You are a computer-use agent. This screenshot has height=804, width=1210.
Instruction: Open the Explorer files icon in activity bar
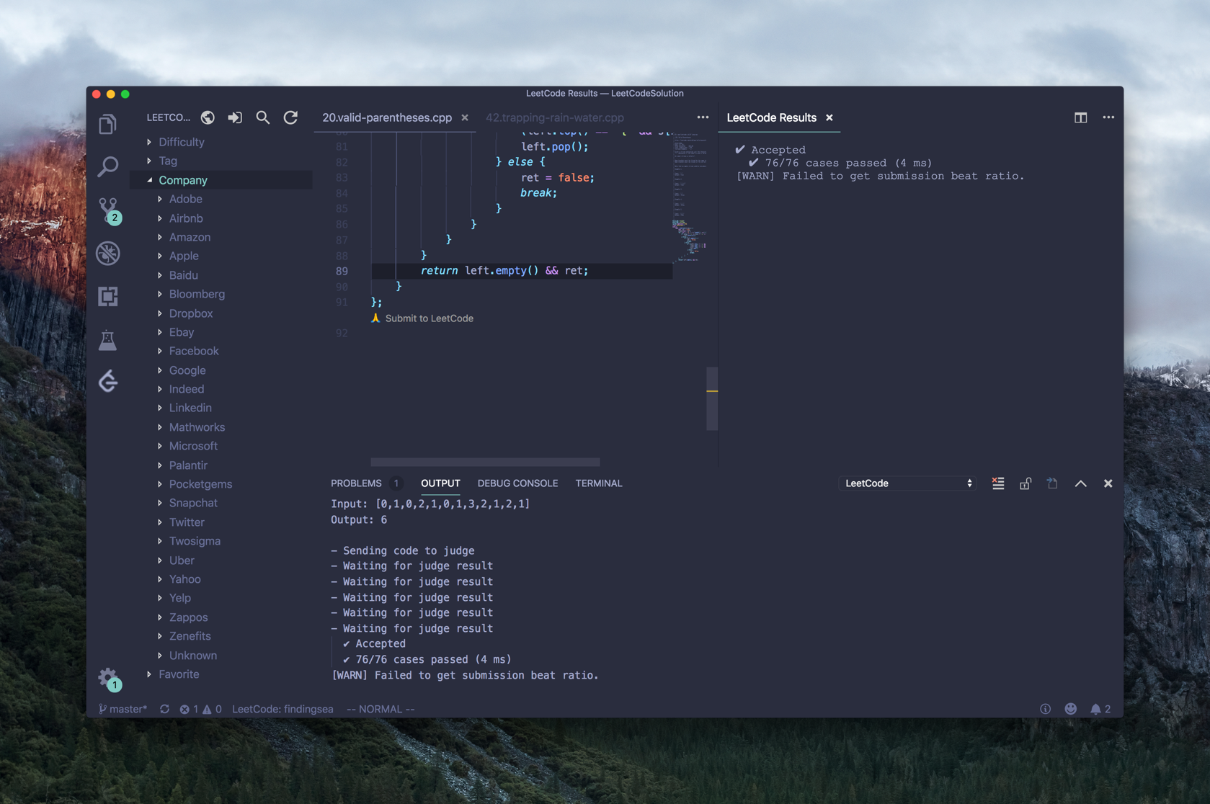point(107,125)
